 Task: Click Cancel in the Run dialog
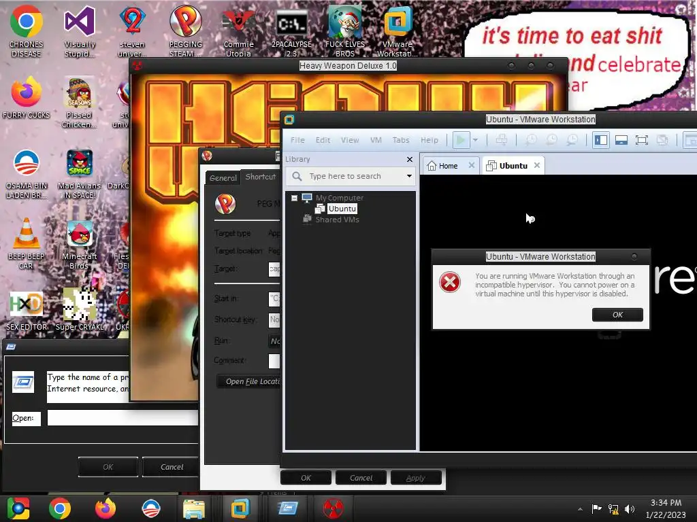click(171, 467)
